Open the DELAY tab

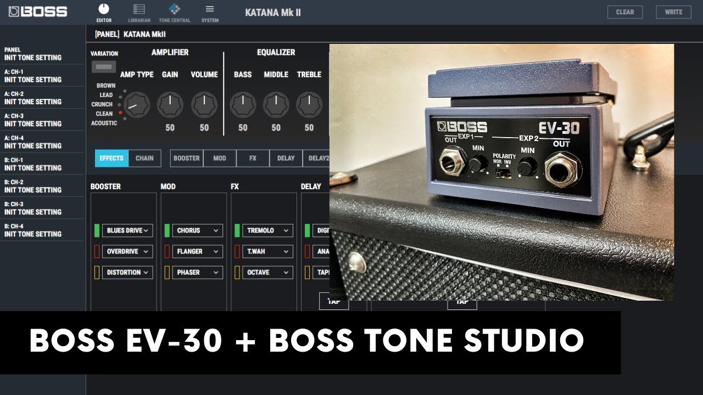tap(286, 158)
